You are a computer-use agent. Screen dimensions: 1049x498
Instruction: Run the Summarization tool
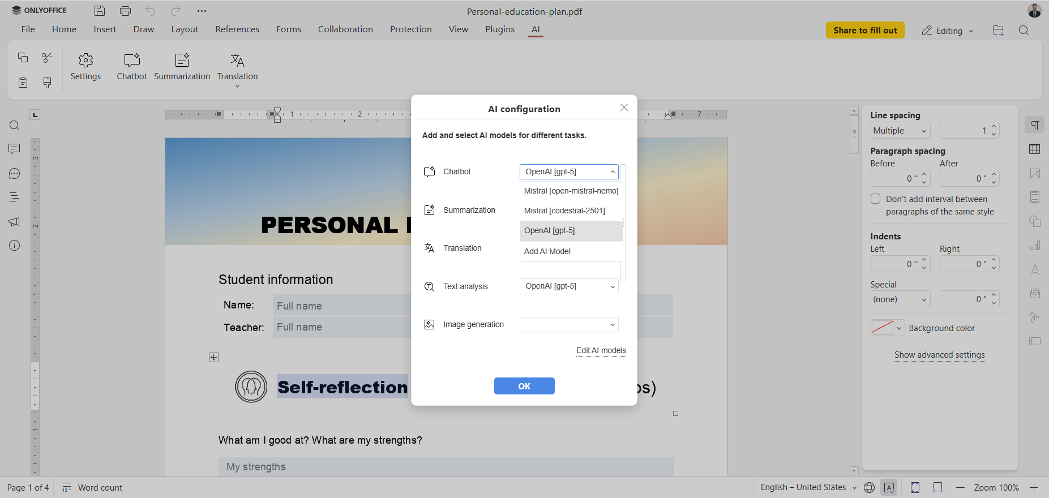182,67
